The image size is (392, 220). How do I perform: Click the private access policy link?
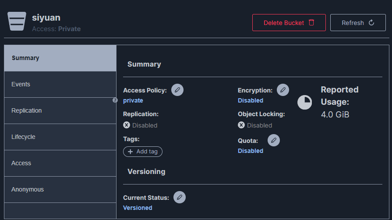click(x=133, y=100)
